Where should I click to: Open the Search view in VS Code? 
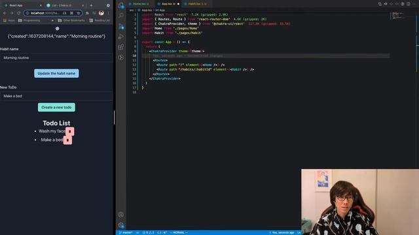(x=121, y=16)
